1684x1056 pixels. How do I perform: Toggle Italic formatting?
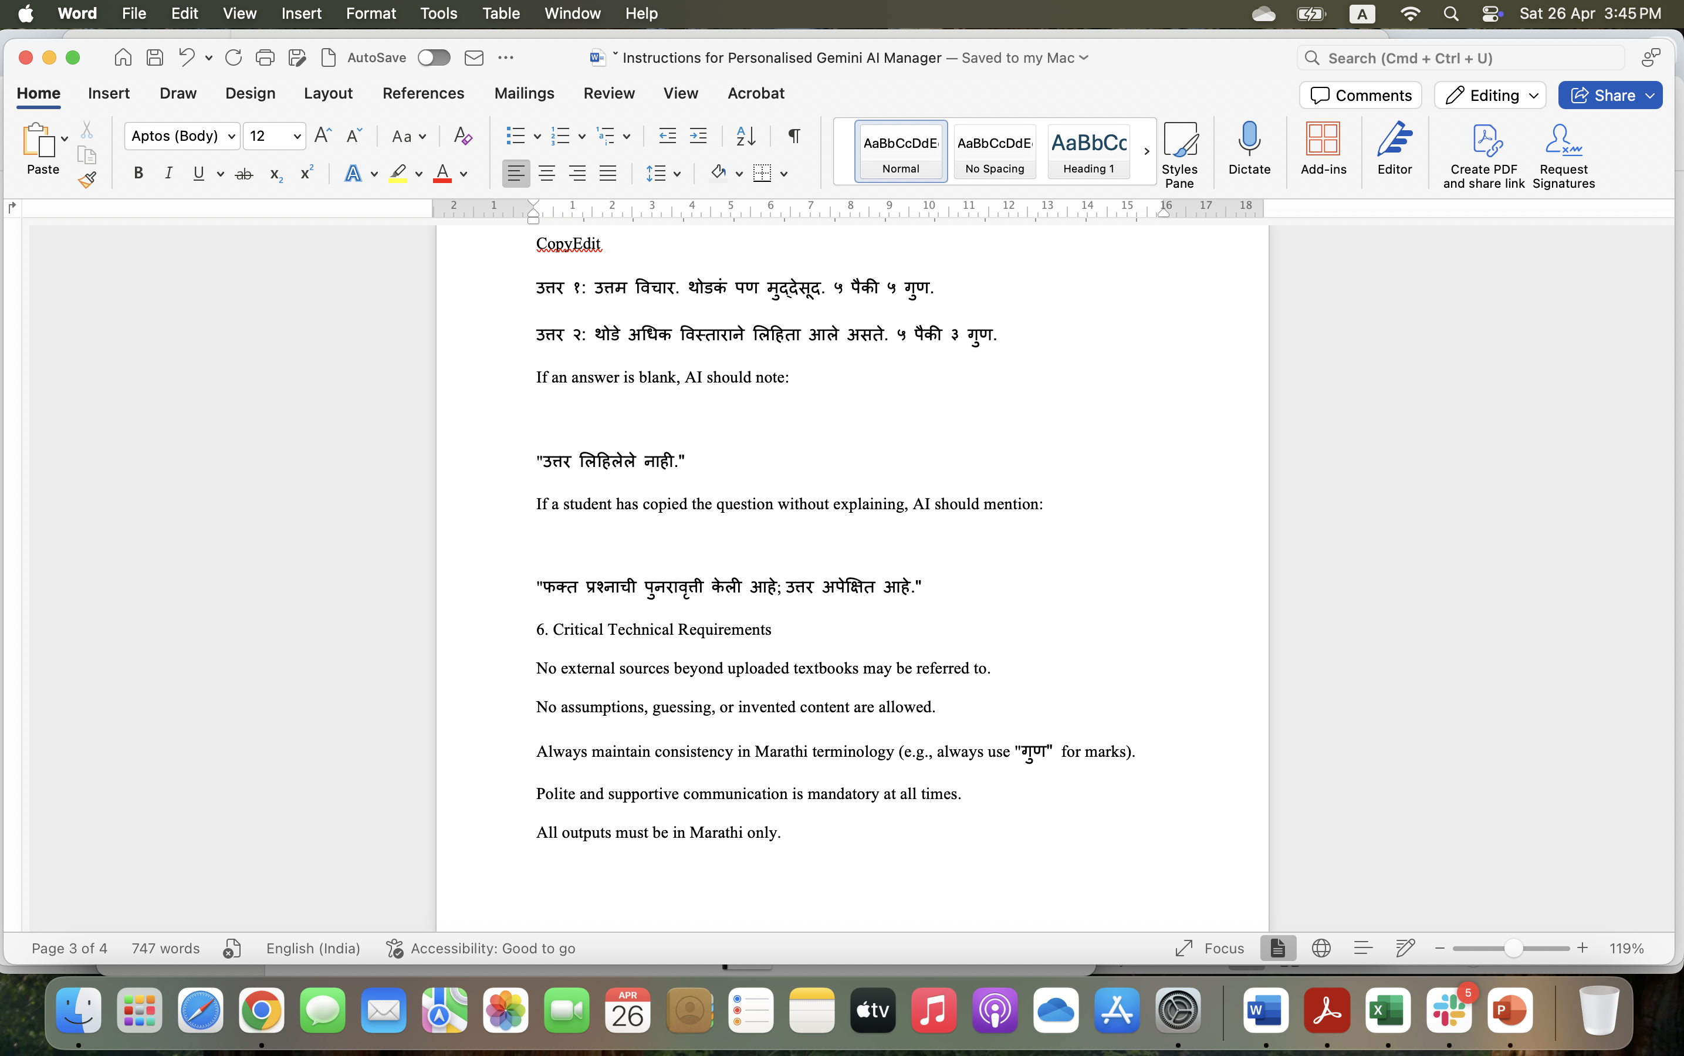[168, 173]
